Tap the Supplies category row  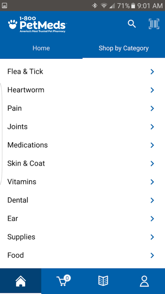tap(83, 237)
